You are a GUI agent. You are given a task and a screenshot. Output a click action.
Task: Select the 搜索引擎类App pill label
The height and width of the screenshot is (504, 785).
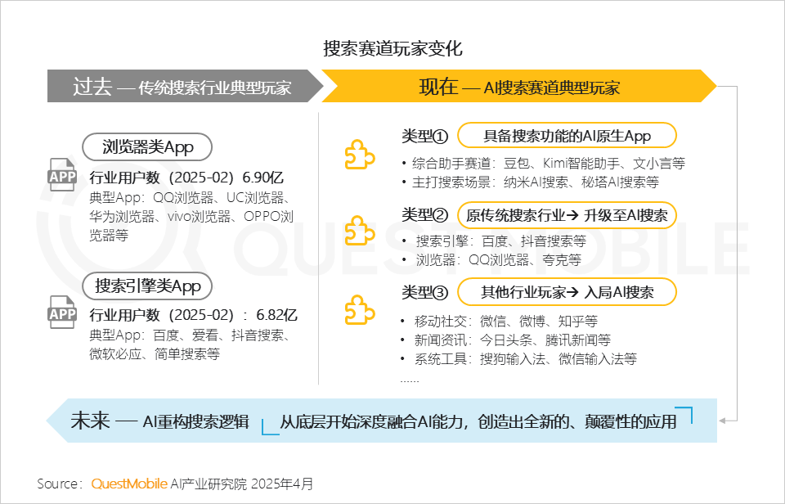tap(147, 286)
